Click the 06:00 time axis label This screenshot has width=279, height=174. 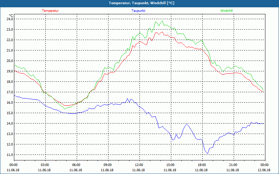[x=77, y=165]
